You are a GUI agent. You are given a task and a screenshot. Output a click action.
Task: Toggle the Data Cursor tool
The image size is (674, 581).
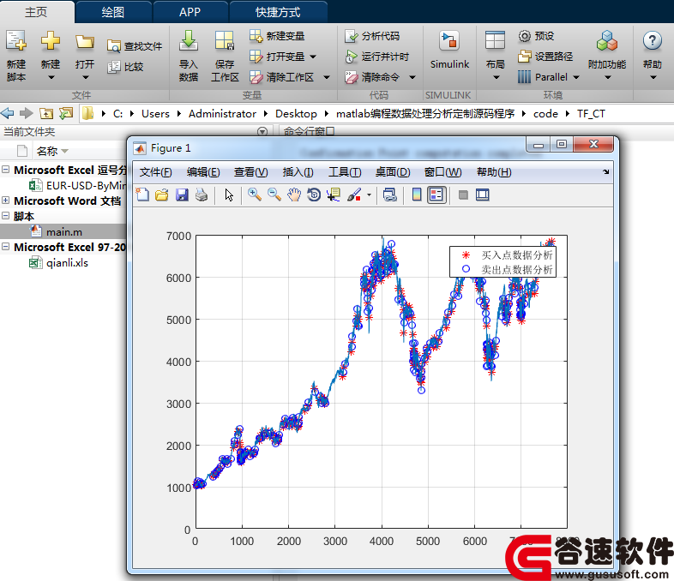click(x=334, y=195)
